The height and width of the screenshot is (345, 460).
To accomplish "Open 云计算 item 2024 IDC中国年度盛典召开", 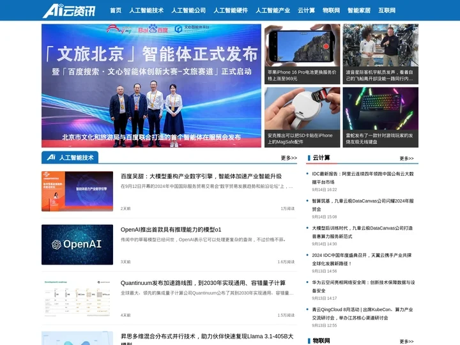I will 362,259.
